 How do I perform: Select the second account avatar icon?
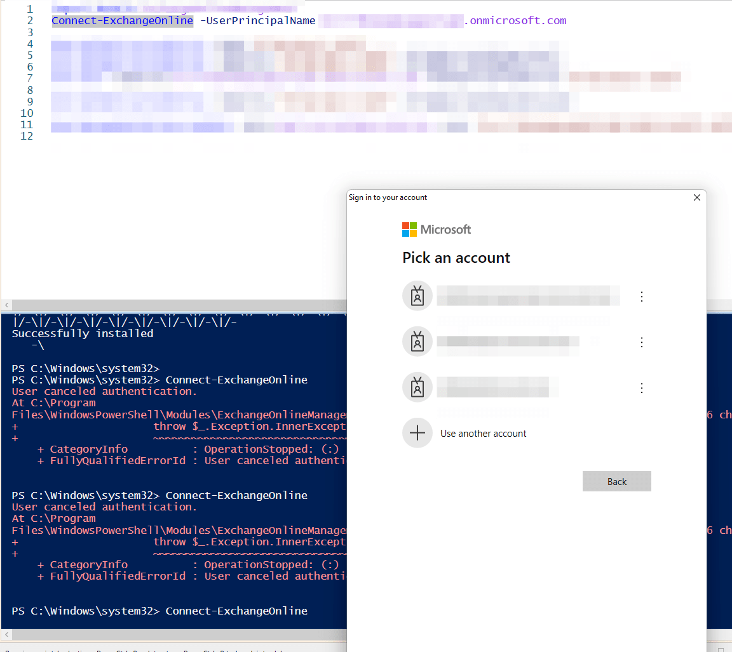(x=417, y=342)
